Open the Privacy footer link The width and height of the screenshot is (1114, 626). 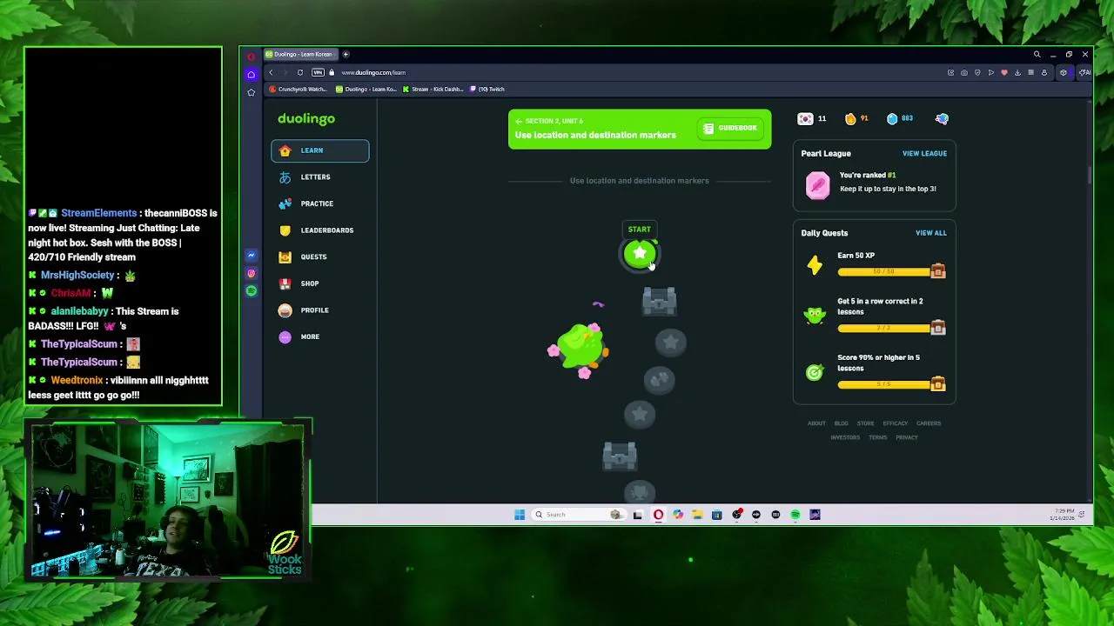pyautogui.click(x=907, y=437)
